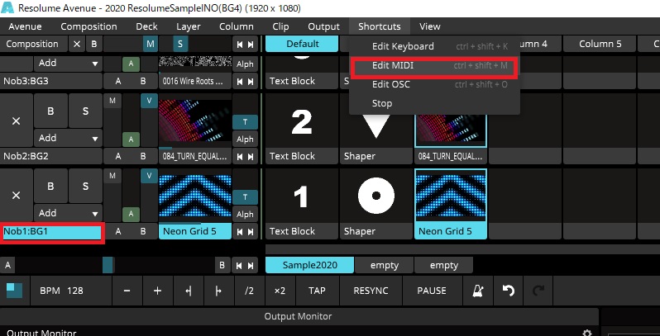Nudge BPM forward with right nudge icon

click(x=218, y=291)
